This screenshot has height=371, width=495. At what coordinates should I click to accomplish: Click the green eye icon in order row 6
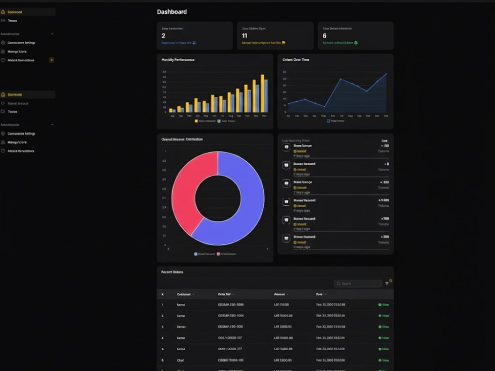tap(380, 360)
